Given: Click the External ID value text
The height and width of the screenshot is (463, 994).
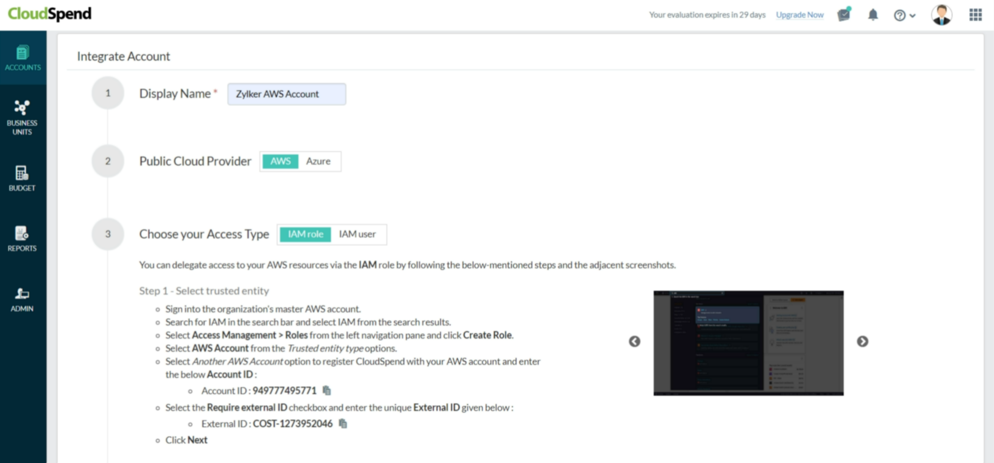Looking at the screenshot, I should [293, 424].
